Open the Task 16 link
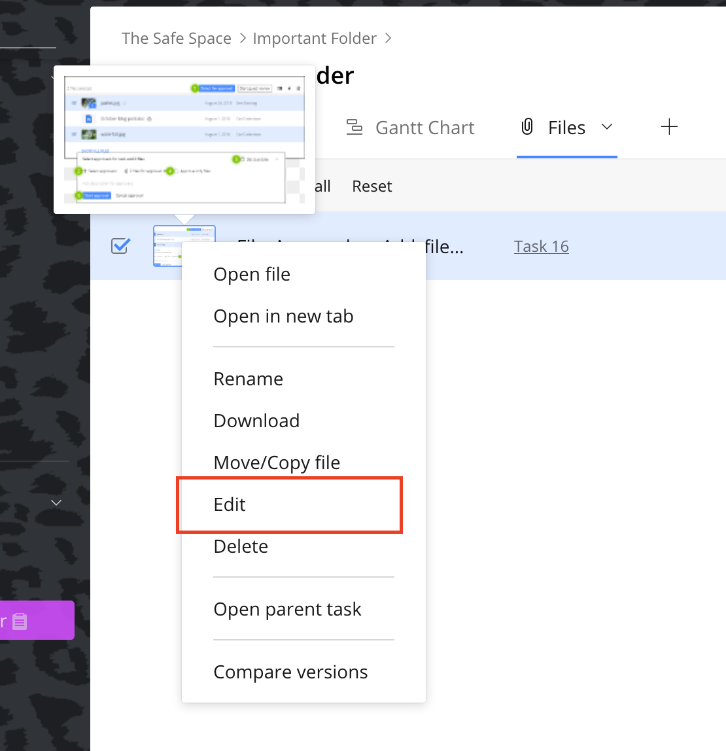 pos(541,246)
